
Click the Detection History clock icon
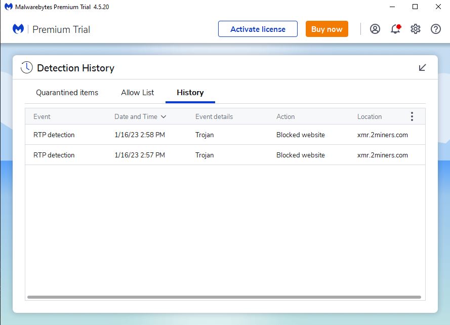pos(27,67)
